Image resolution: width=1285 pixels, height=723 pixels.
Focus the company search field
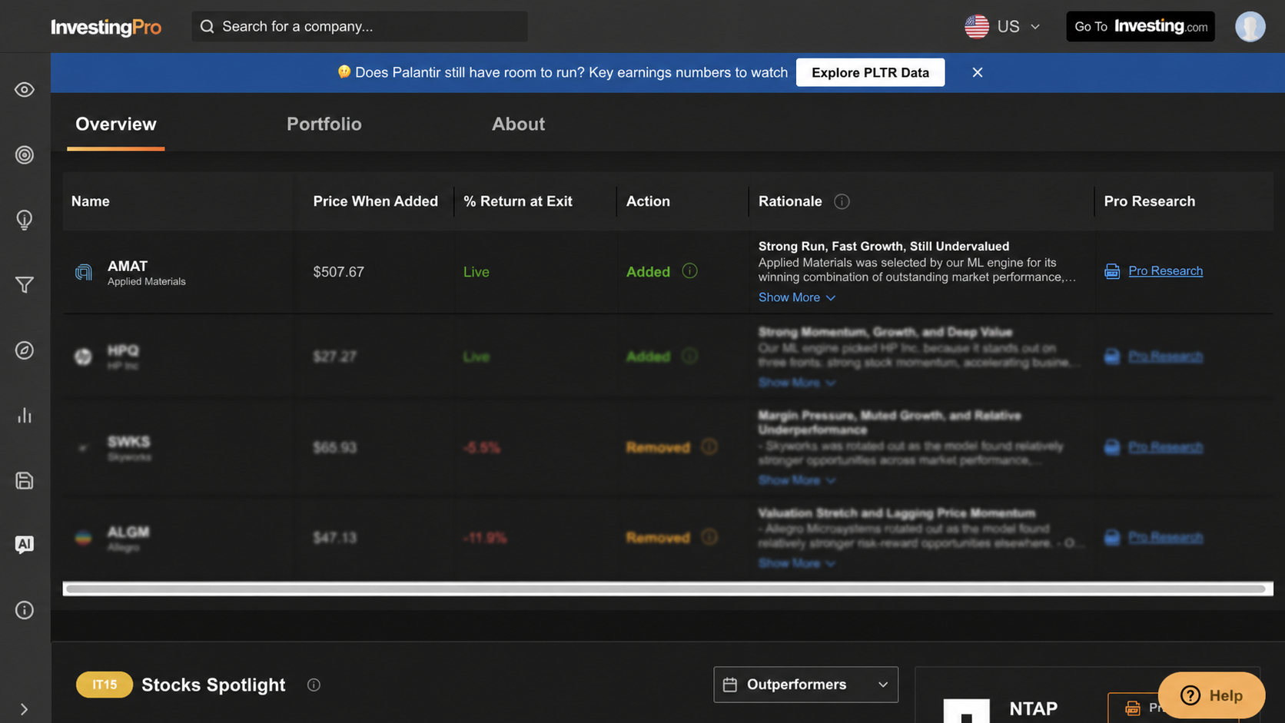coord(360,27)
